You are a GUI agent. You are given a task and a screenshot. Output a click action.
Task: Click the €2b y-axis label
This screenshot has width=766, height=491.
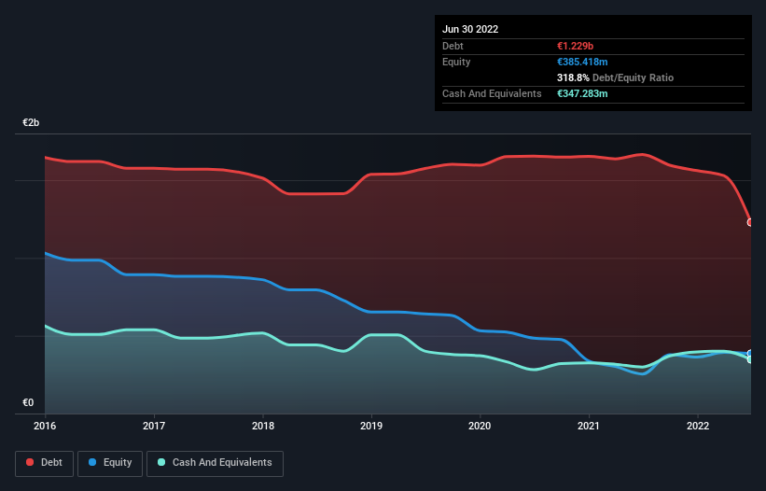31,122
